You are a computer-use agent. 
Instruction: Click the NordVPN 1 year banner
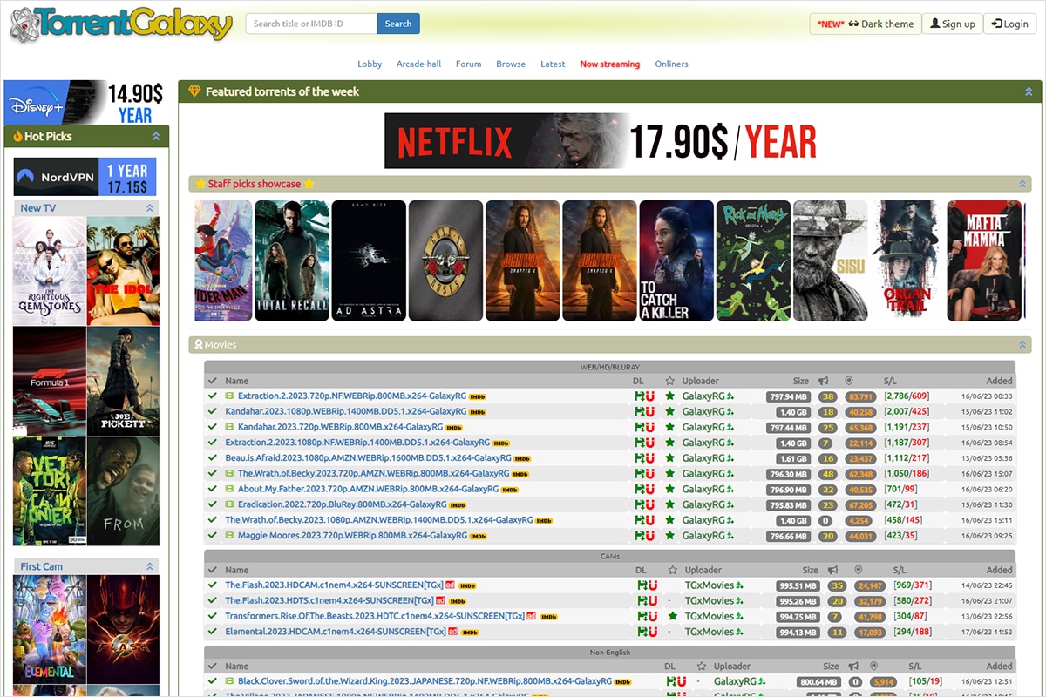(x=85, y=177)
